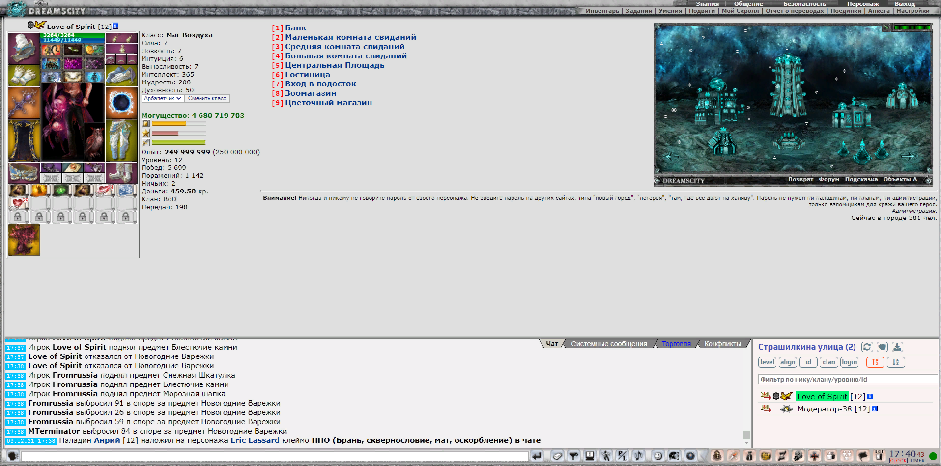941x466 pixels.
Task: Open the Умения menu
Action: [670, 11]
